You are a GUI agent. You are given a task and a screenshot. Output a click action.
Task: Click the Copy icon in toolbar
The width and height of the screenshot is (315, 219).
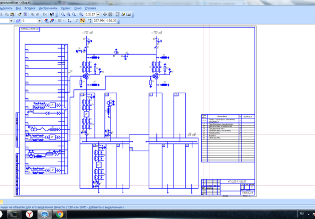[7, 14]
